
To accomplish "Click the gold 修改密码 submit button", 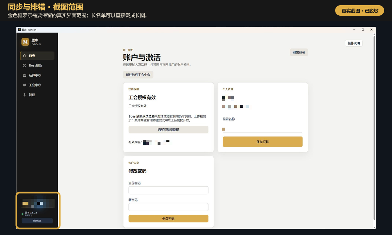I will click(168, 219).
